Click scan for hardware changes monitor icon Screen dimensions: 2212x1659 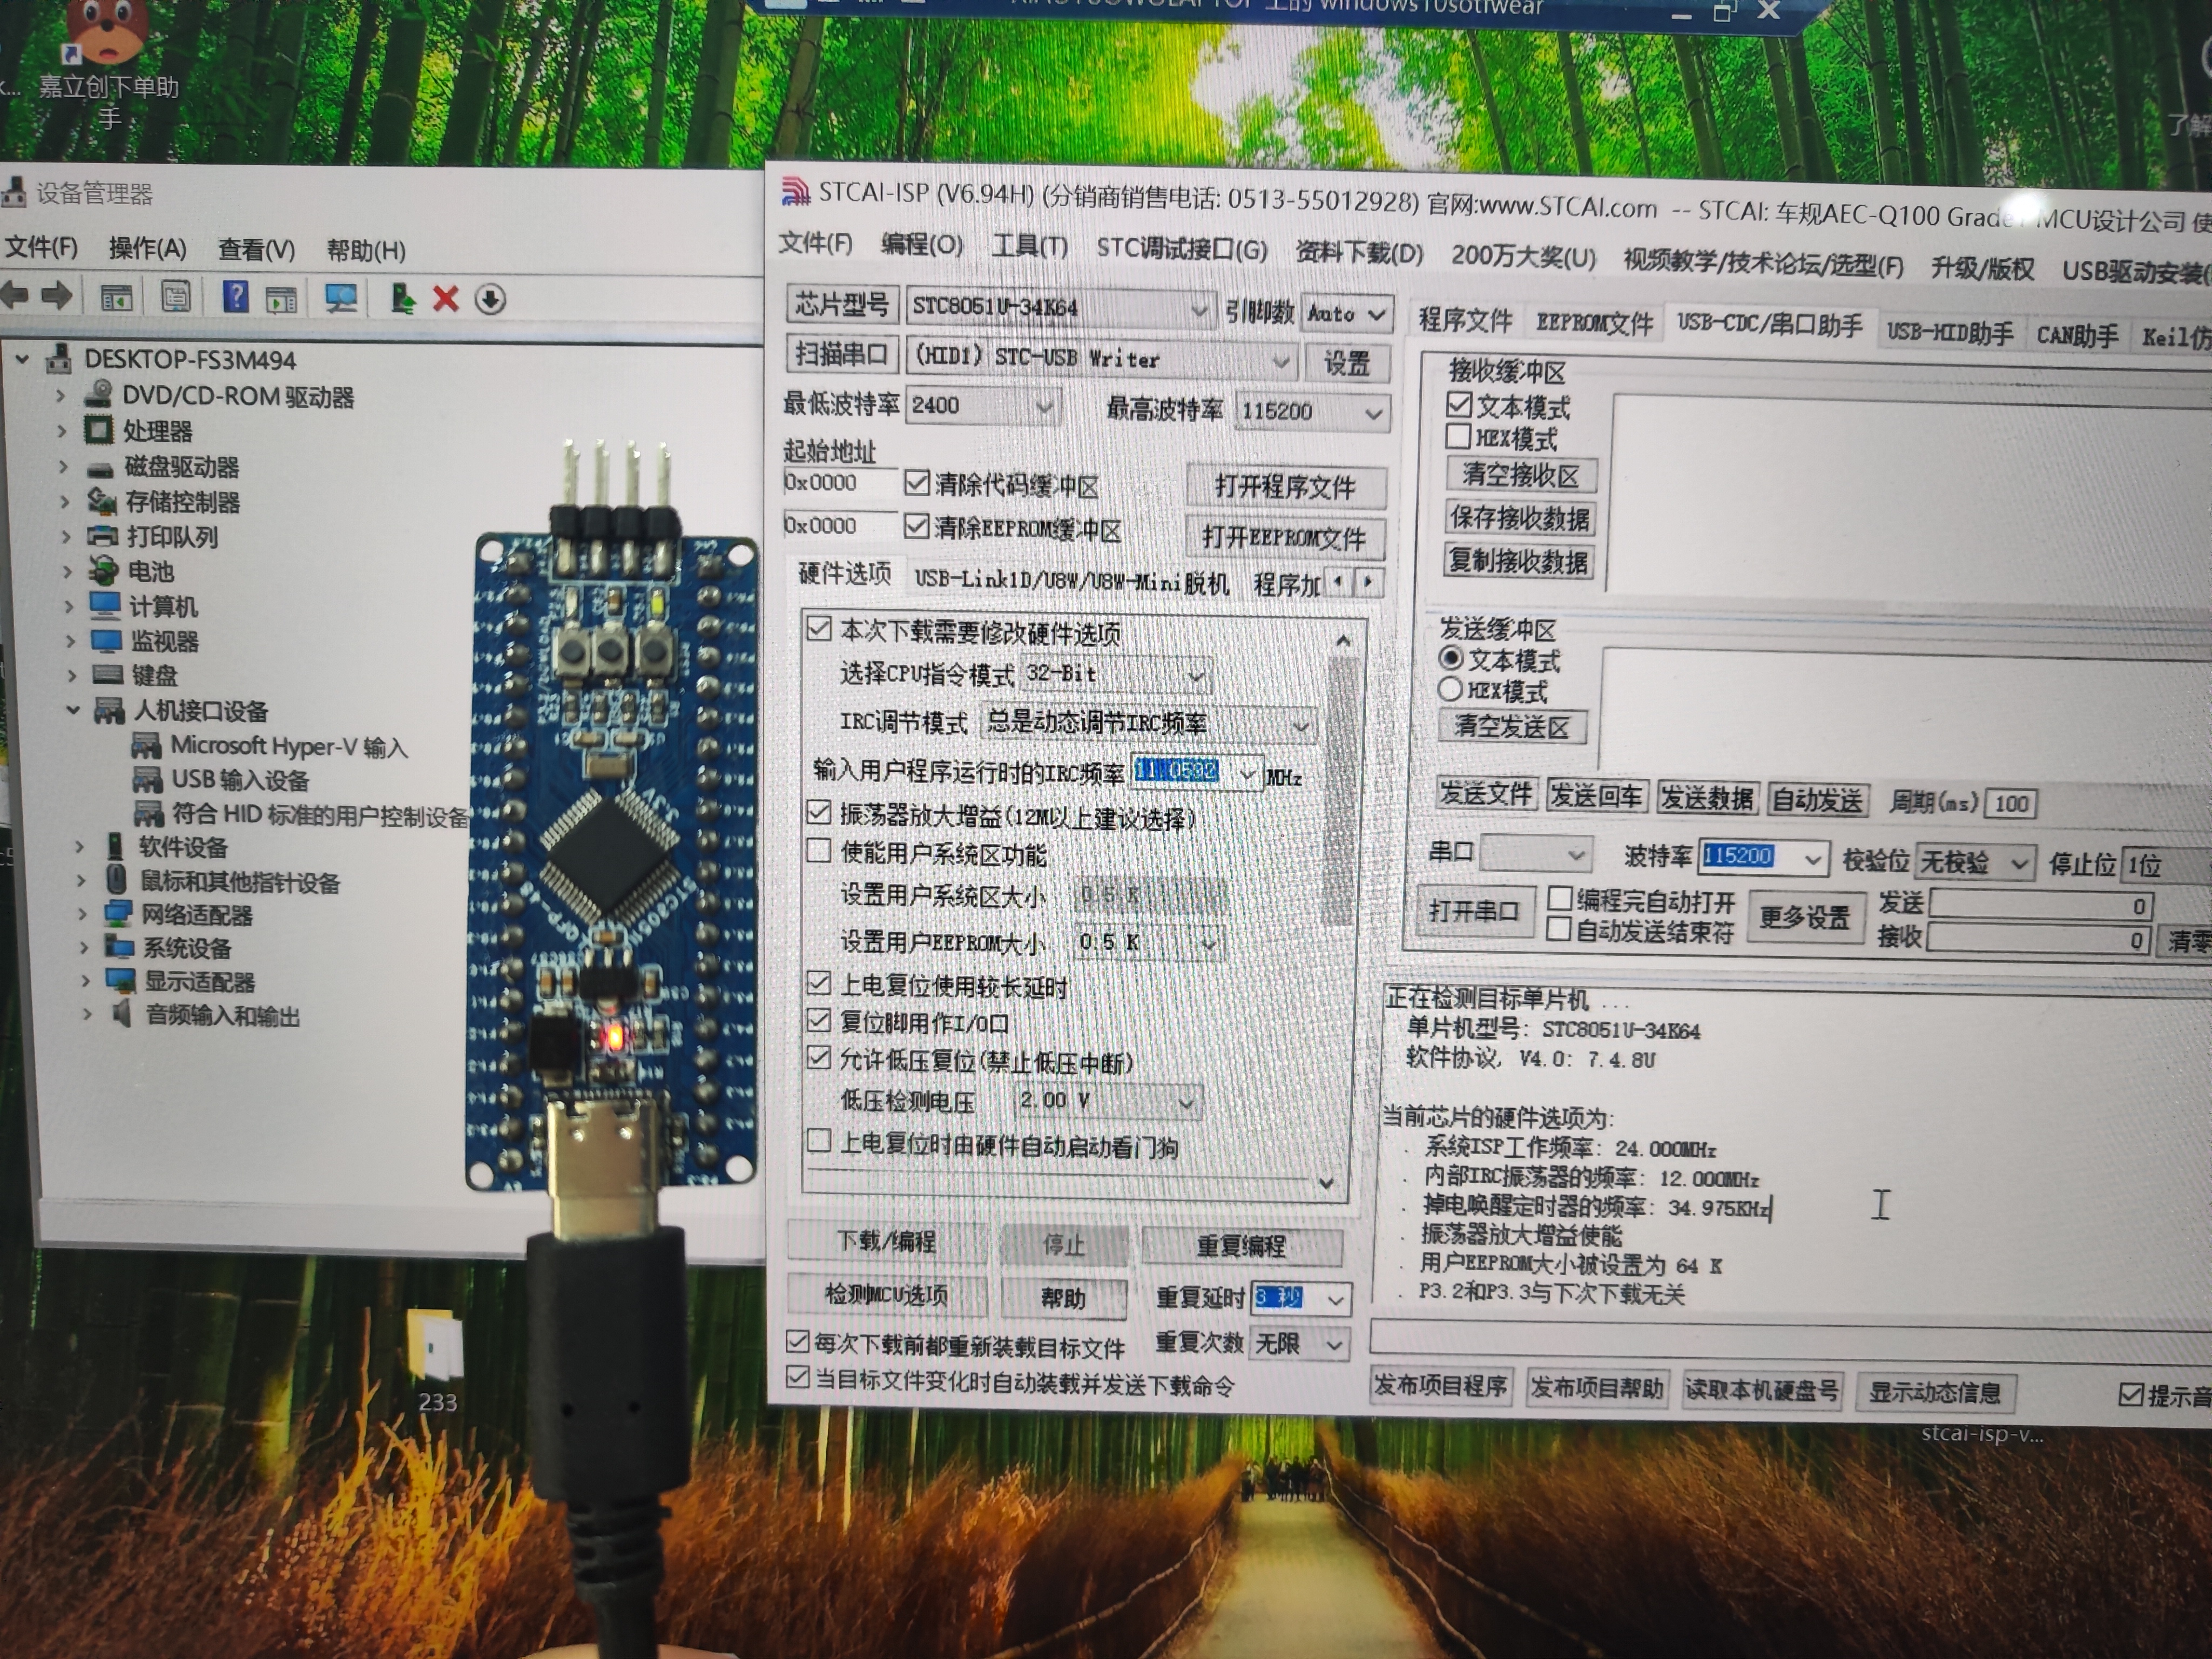(341, 298)
